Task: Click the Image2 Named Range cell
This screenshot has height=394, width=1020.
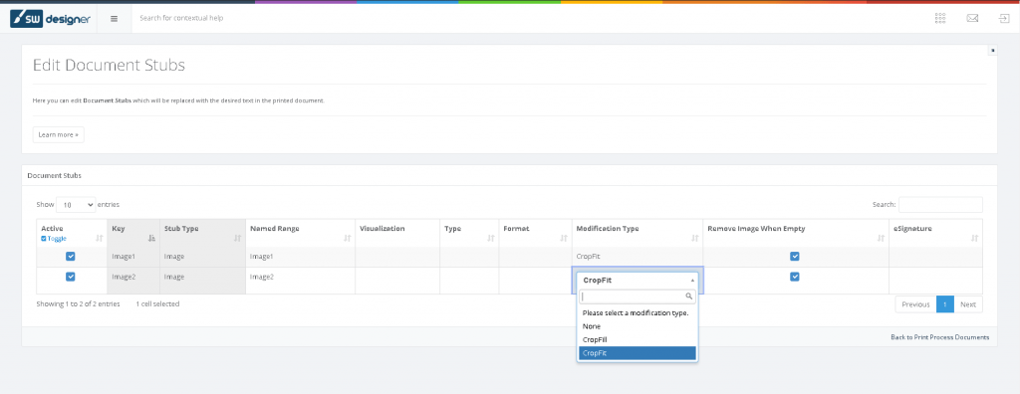Action: click(300, 281)
